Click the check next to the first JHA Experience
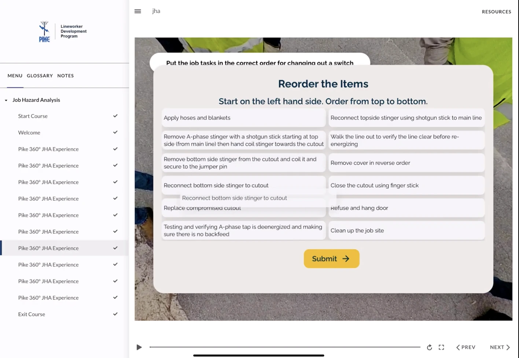 point(115,149)
